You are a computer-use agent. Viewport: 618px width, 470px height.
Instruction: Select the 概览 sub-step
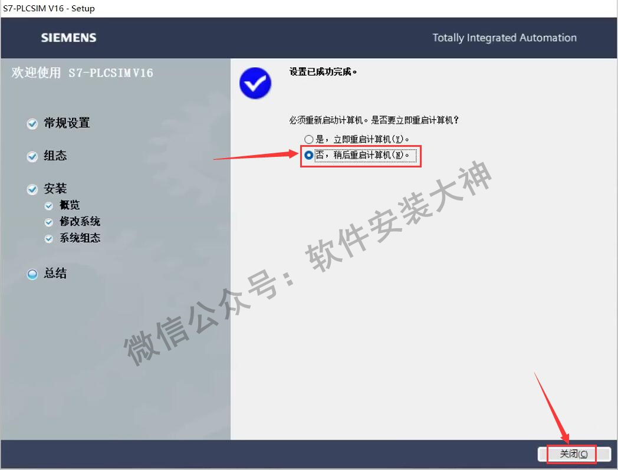coord(70,205)
